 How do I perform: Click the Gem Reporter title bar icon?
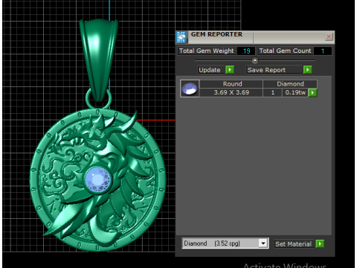coord(181,37)
